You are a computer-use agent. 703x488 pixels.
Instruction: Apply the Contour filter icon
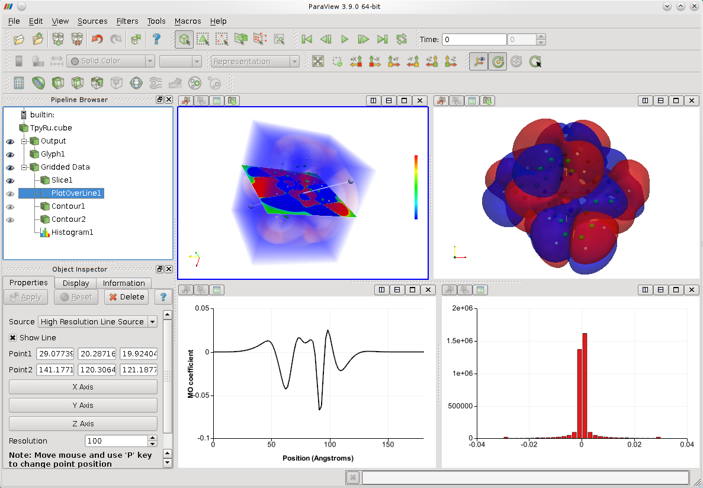coord(38,83)
